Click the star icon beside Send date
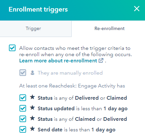The width and height of the screenshot is (145, 135). click(32, 129)
